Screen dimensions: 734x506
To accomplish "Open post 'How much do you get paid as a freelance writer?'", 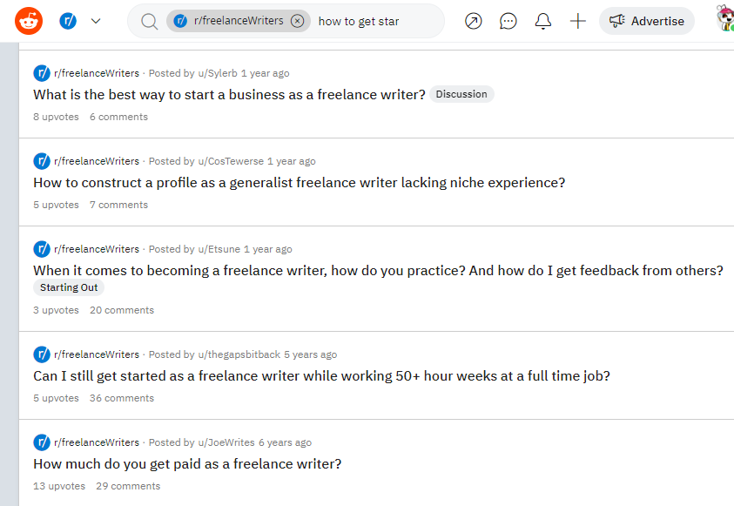I will [187, 464].
